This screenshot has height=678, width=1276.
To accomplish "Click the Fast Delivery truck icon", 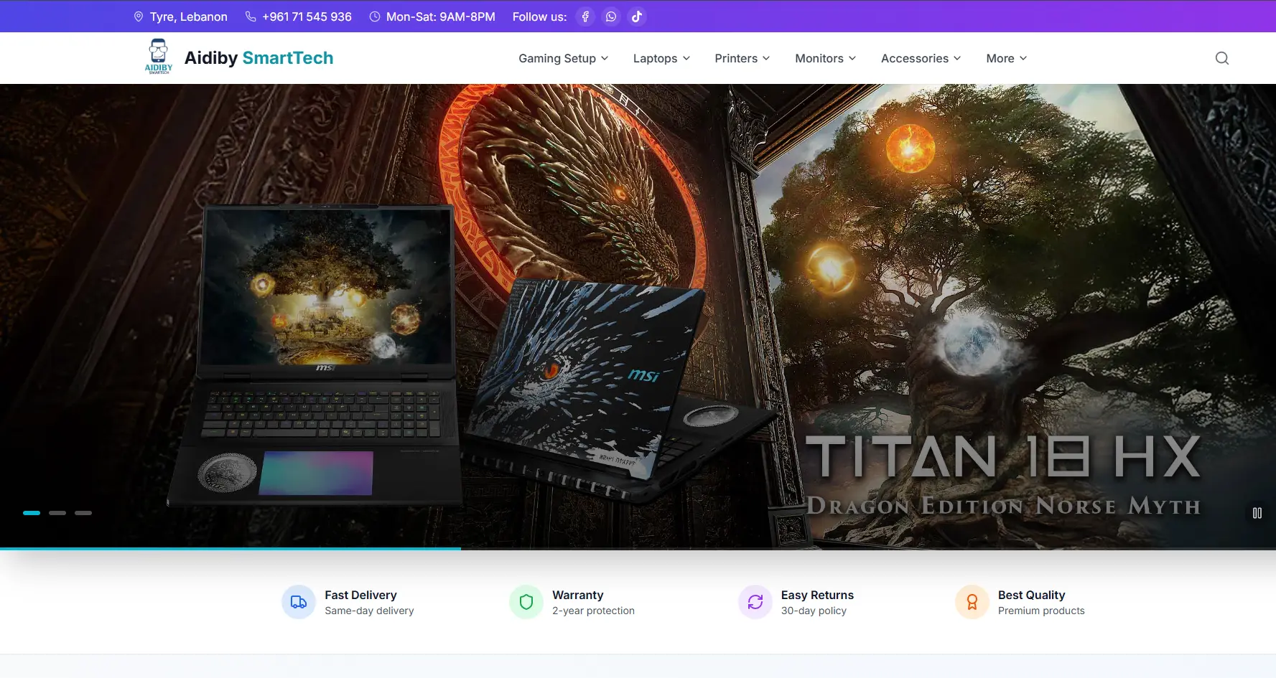I will 299,602.
